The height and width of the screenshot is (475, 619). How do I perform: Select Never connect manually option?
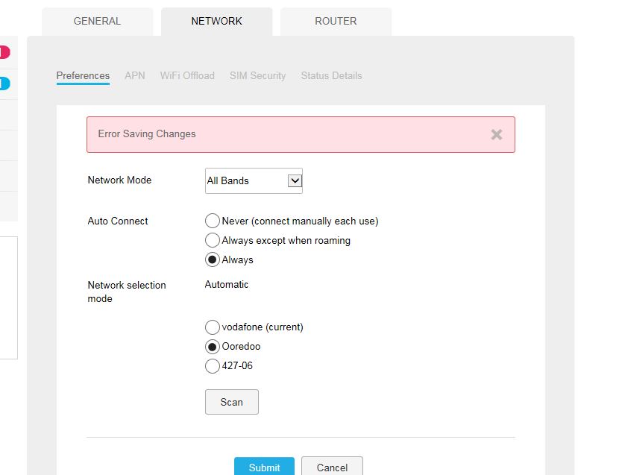(213, 221)
